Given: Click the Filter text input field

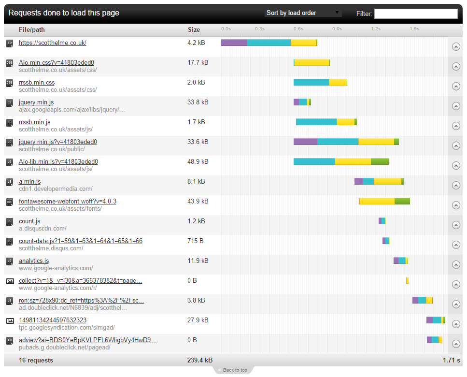Looking at the screenshot, I should 415,14.
